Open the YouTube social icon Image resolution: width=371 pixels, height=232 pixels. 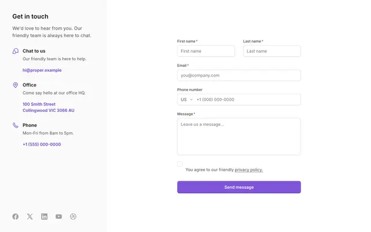[x=59, y=216]
